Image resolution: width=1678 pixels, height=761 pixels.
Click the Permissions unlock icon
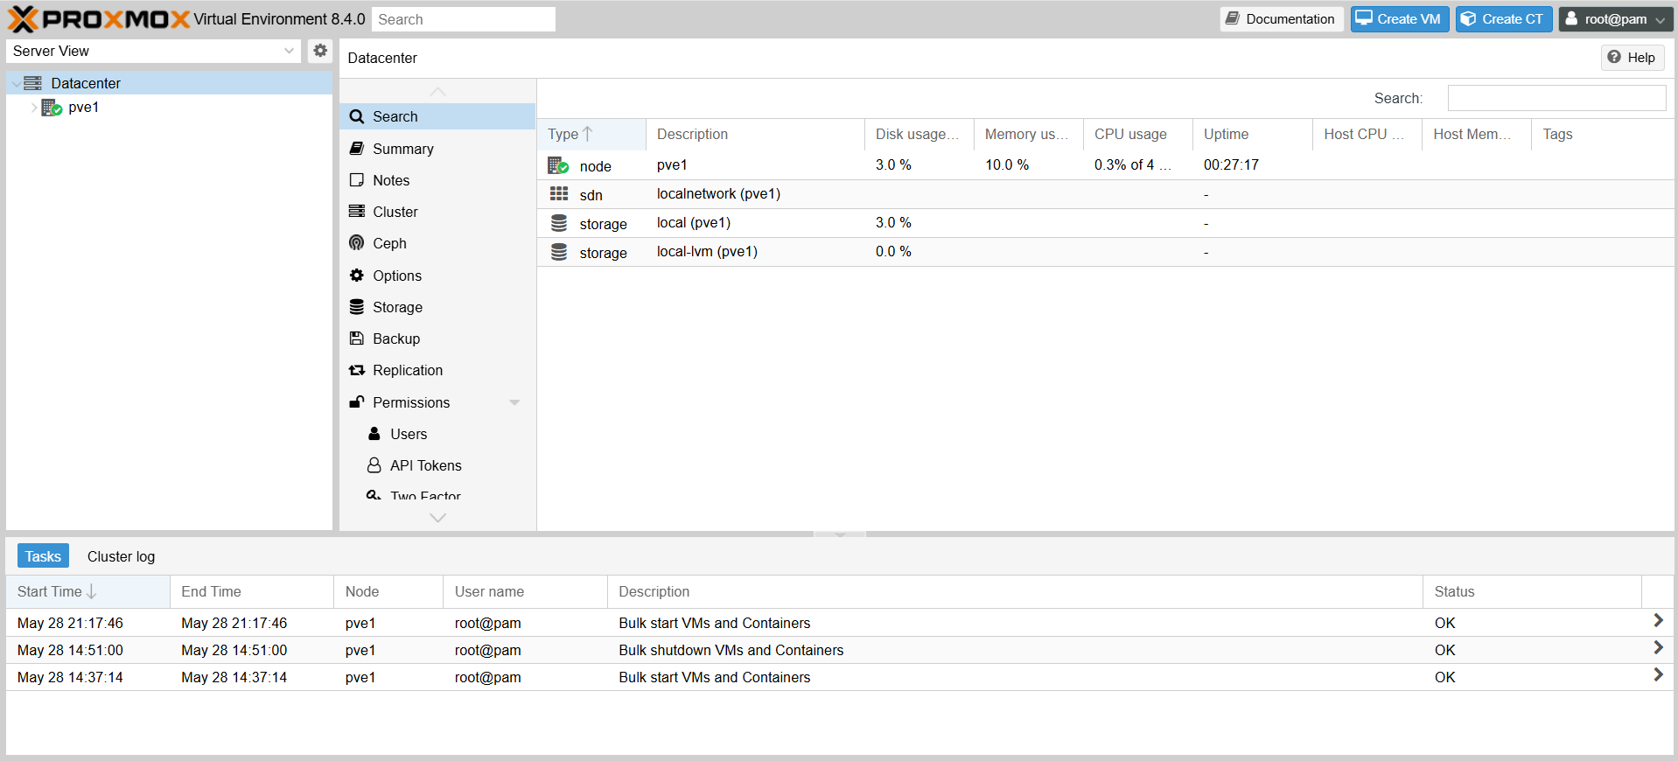357,402
